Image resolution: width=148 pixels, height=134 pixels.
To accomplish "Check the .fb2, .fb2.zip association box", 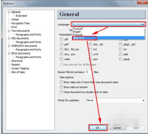I will click(x=61, y=49).
